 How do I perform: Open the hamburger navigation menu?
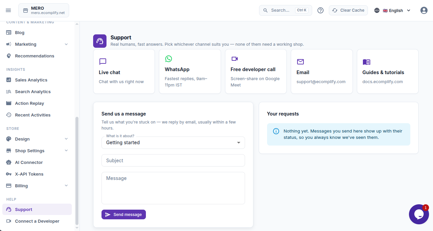[x=8, y=10]
